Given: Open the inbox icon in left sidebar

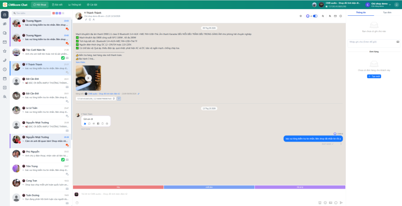Looking at the screenshot, I should coord(5,15).
